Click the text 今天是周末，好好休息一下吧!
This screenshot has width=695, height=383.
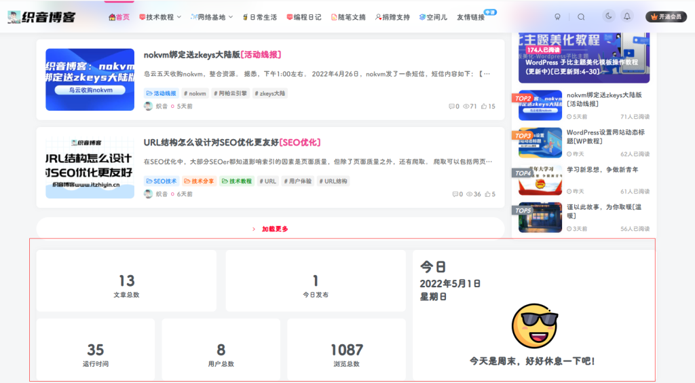click(x=532, y=361)
